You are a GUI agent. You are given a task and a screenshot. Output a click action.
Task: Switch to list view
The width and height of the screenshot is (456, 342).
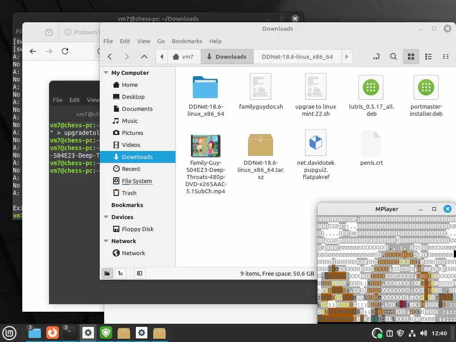tap(428, 57)
